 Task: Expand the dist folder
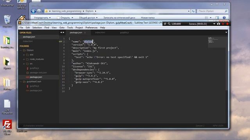click(x=24, y=55)
